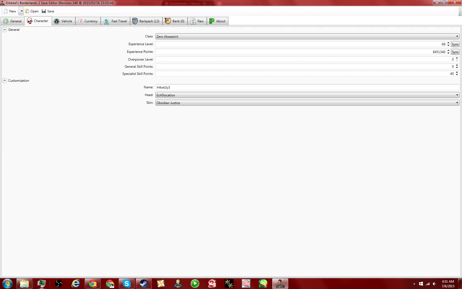Select the Character tab
The image size is (462, 289).
coord(38,21)
